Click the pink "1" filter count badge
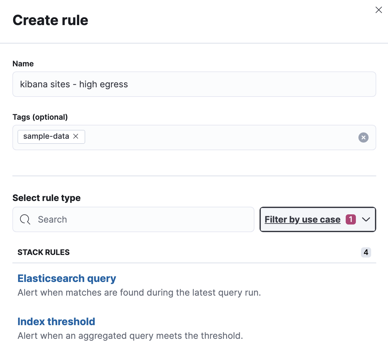This screenshot has width=388, height=355. pos(350,219)
